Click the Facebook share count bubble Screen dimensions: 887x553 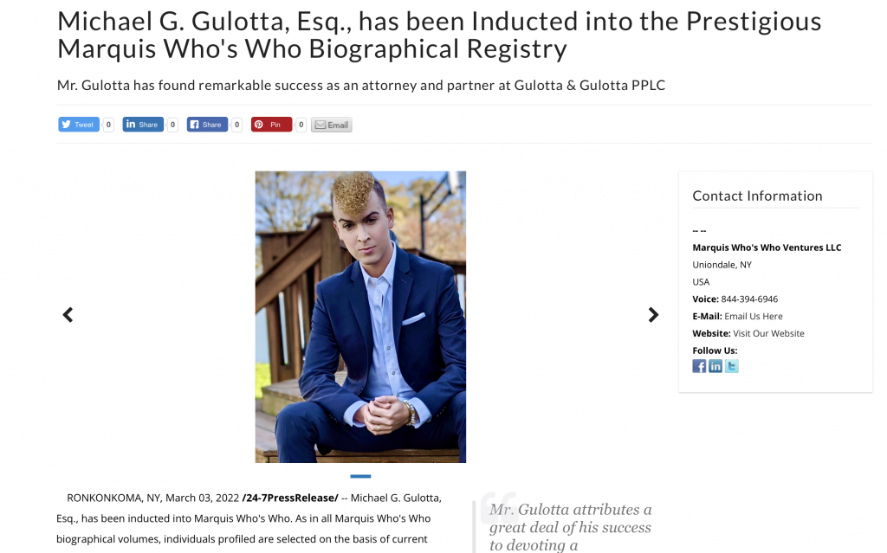237,125
